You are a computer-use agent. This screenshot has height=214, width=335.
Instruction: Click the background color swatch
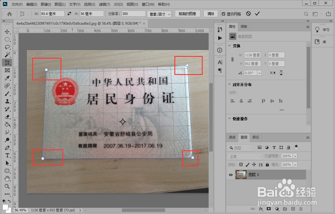pos(9,210)
